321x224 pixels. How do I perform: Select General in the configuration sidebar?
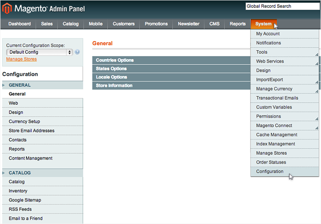pyautogui.click(x=43, y=94)
